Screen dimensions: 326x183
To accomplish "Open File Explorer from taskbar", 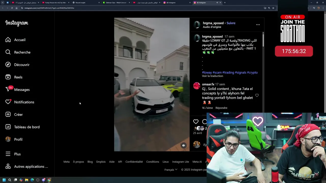I will point(26,180).
